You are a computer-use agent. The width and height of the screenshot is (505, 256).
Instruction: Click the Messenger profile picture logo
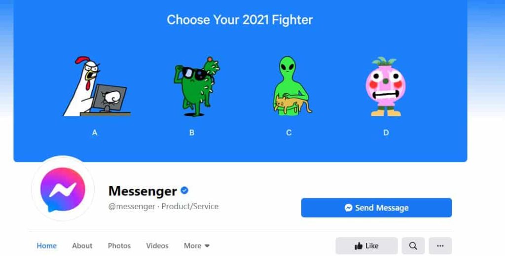click(63, 189)
